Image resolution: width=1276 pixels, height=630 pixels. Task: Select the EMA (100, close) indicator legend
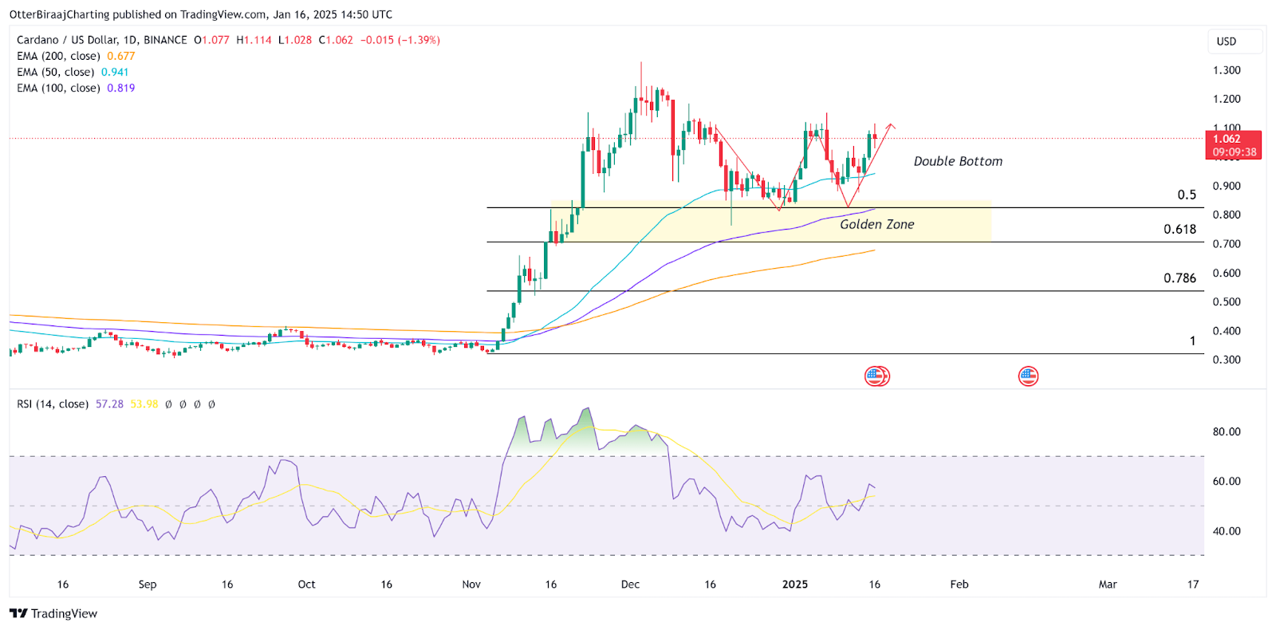(58, 88)
